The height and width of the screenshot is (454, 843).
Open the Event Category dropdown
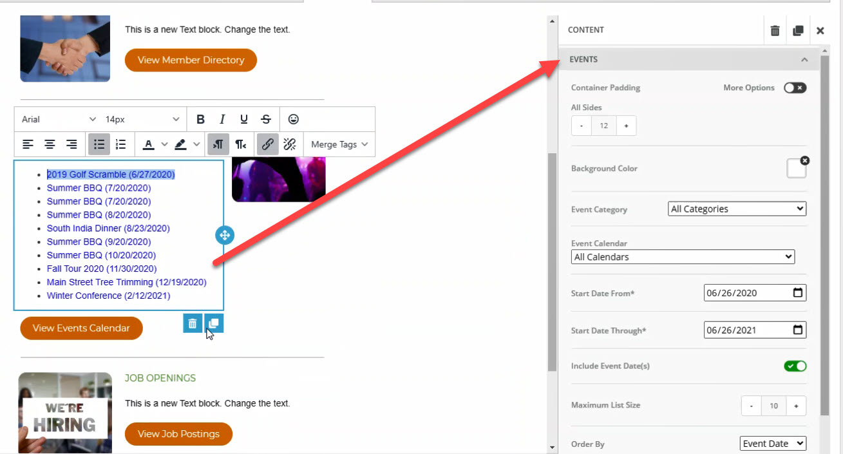tap(737, 209)
